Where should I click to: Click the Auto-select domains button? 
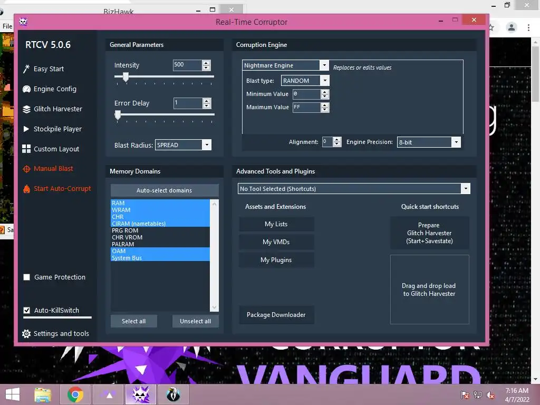(x=165, y=190)
